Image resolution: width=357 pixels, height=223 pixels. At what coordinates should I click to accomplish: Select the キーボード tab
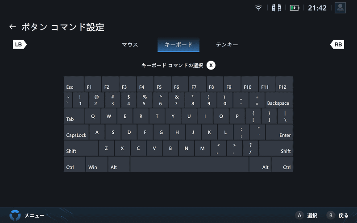[178, 45]
